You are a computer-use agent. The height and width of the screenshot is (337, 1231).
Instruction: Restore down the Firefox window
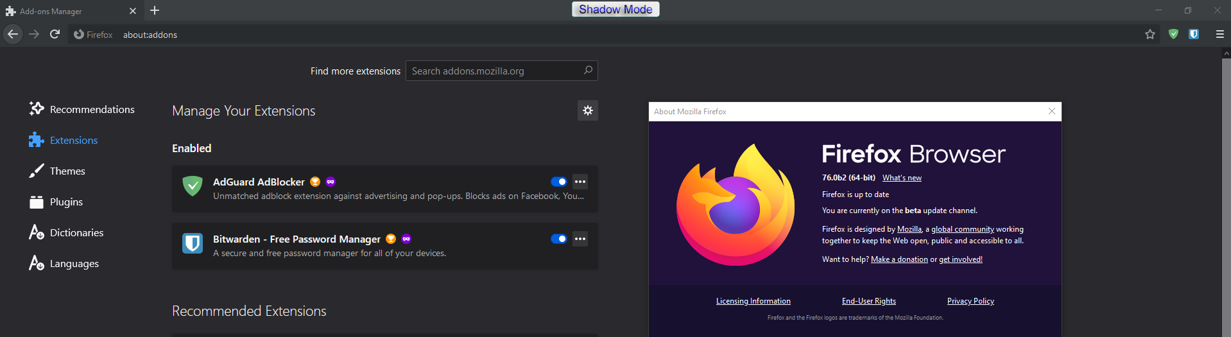[x=1188, y=10]
